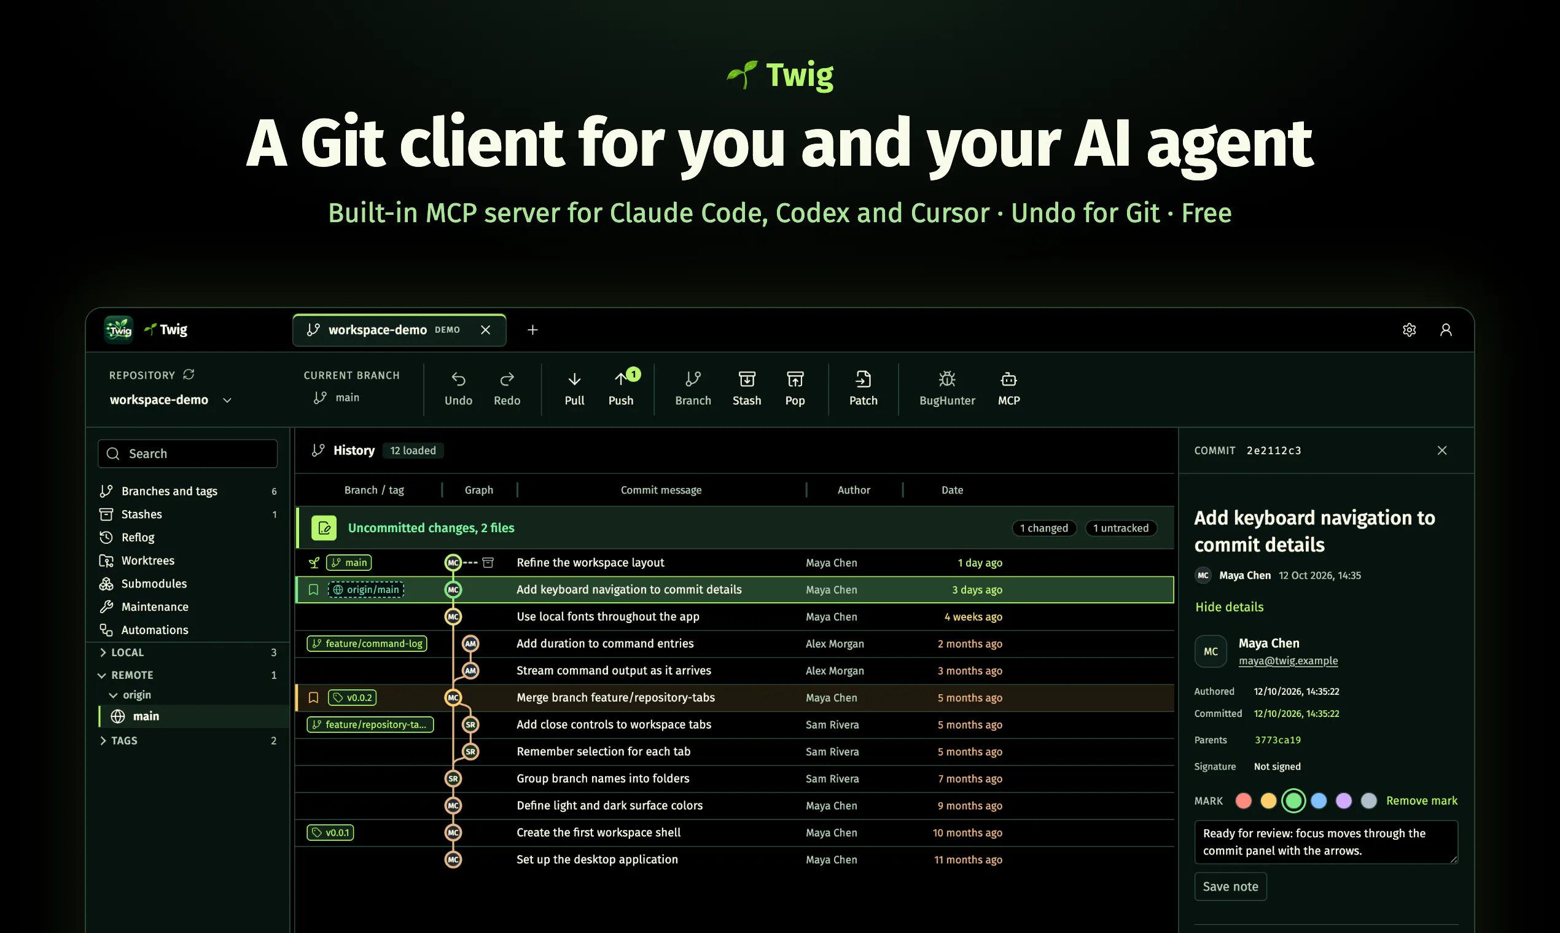
Task: Click the History branch icon
Action: pos(318,450)
